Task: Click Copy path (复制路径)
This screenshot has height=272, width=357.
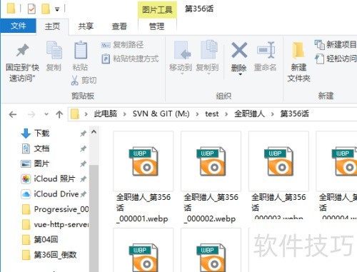Action: pos(122,44)
